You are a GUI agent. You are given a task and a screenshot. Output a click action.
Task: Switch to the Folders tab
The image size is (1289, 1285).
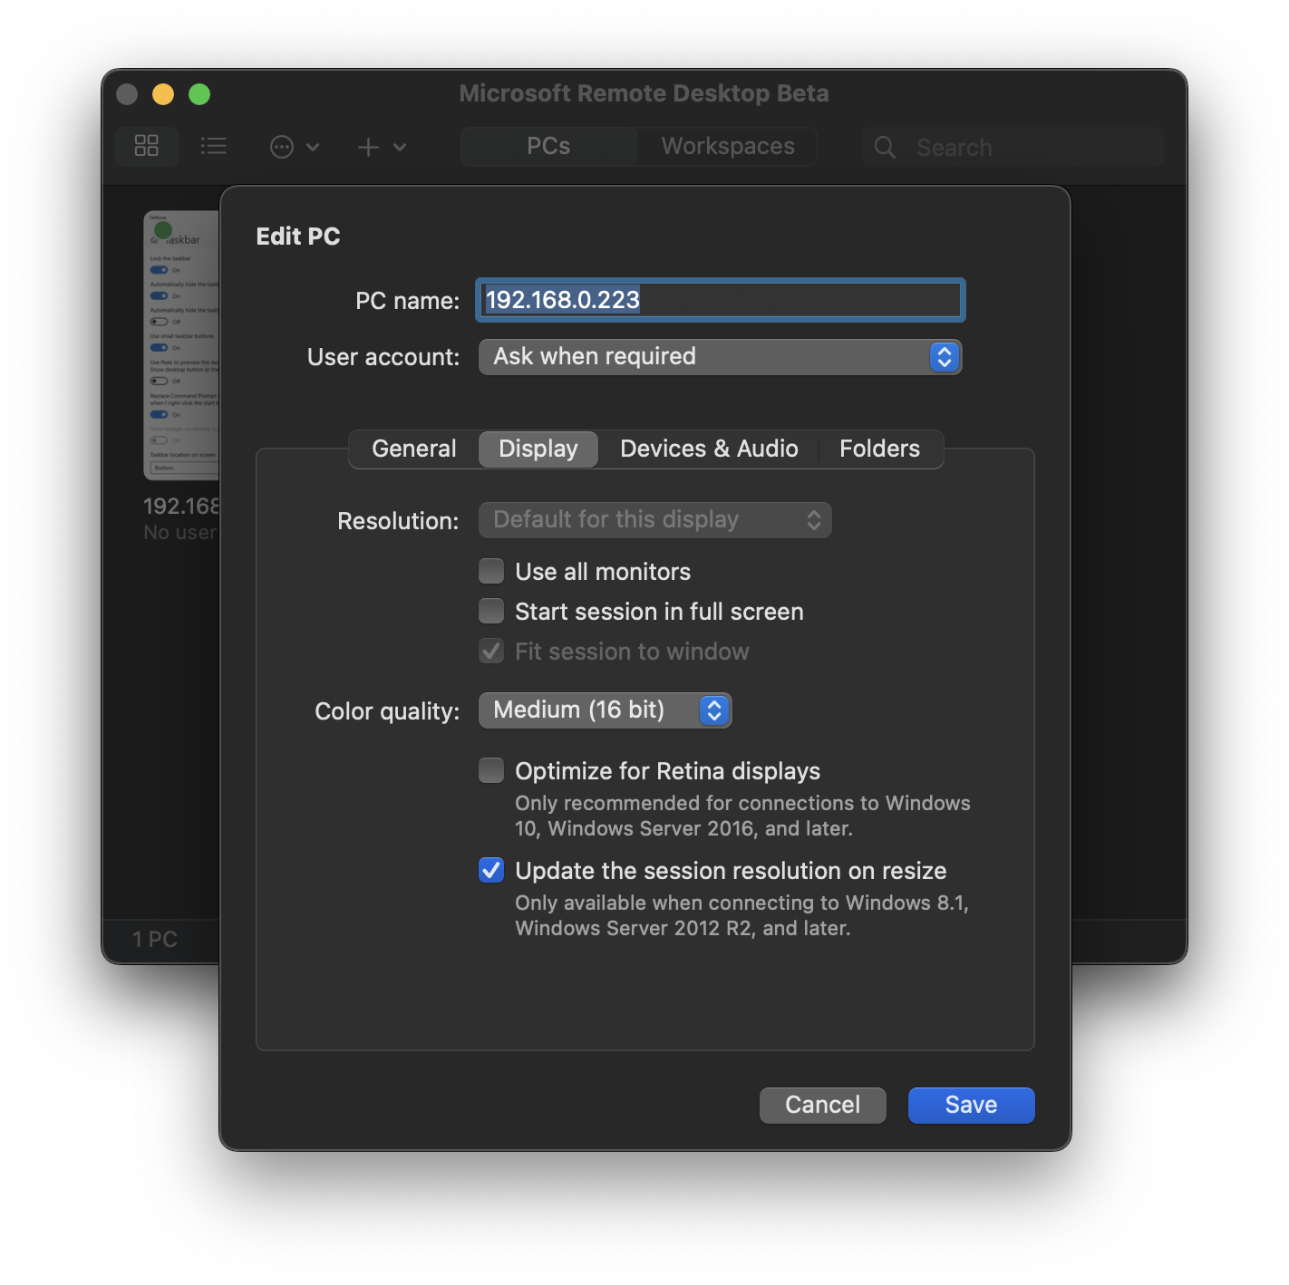879,449
